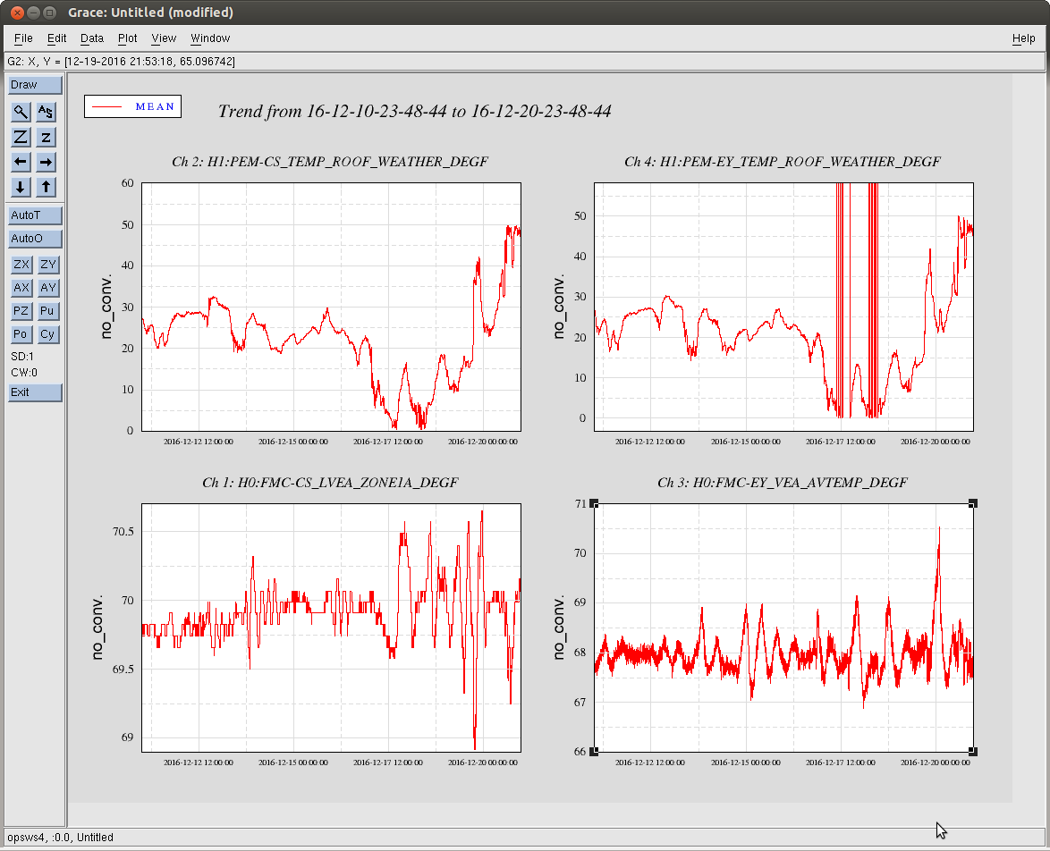Image resolution: width=1050 pixels, height=851 pixels.
Task: Click inside the Ch 1 plot area
Action: coord(331,628)
